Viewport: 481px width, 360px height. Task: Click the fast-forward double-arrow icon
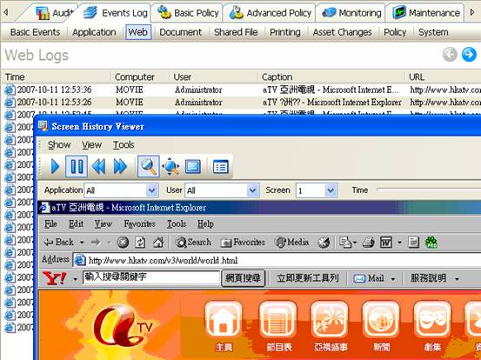(x=120, y=166)
